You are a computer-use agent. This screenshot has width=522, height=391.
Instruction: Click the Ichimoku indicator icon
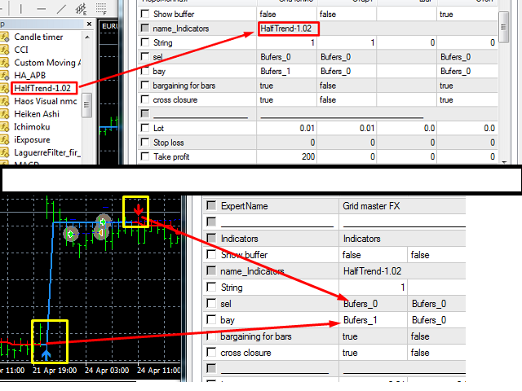point(4,127)
